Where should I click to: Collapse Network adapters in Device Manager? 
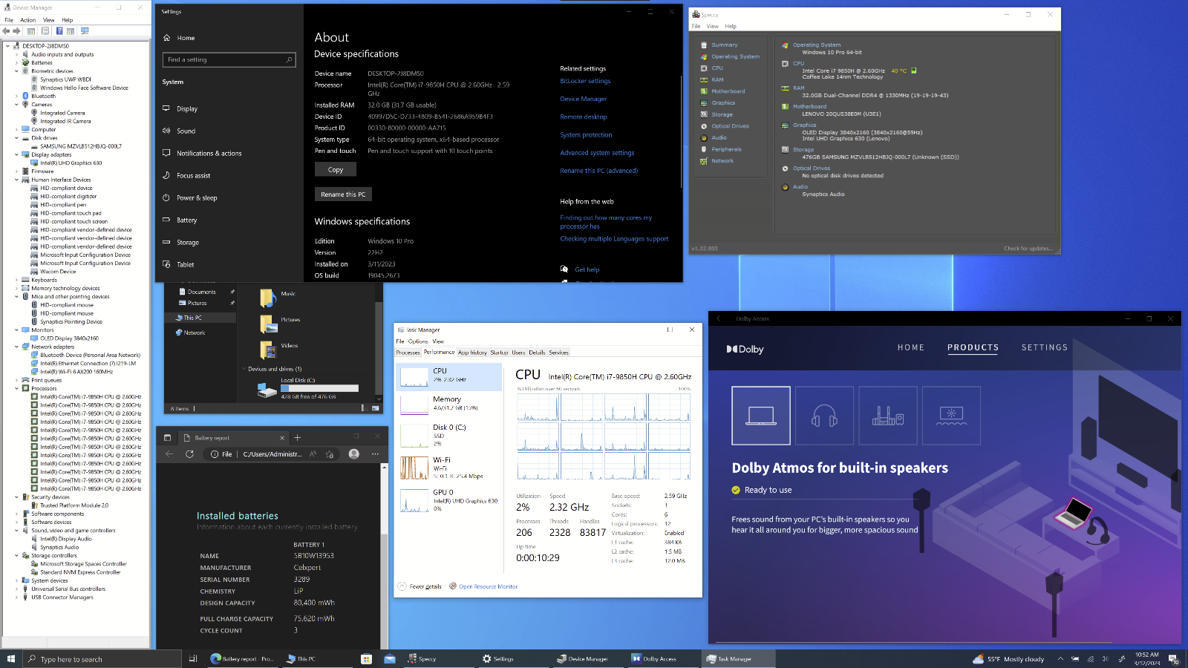pyautogui.click(x=17, y=347)
